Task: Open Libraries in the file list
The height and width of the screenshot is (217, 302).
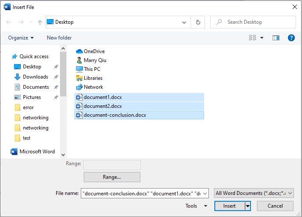Action: 93,78
